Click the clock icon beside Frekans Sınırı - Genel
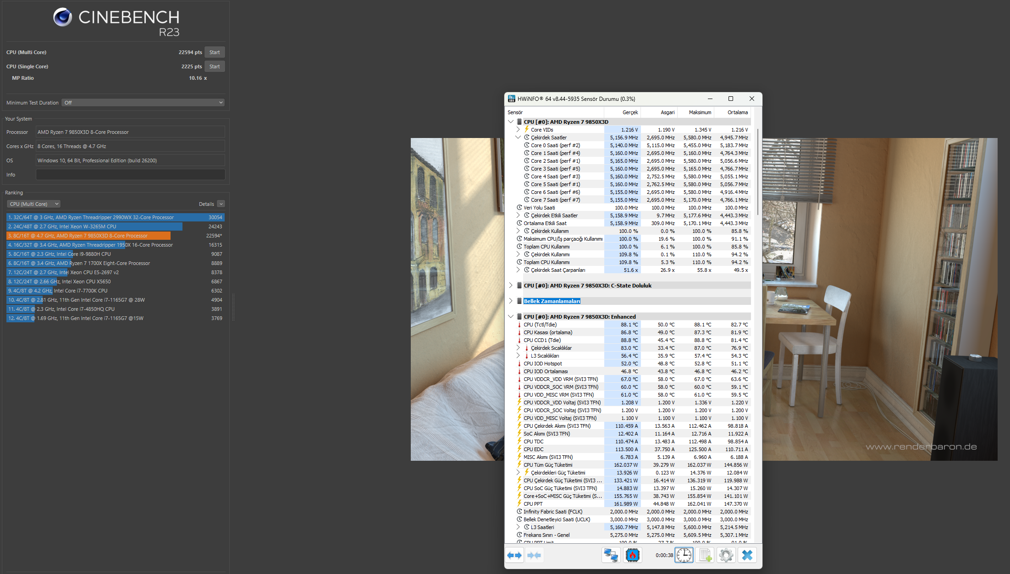 (519, 535)
